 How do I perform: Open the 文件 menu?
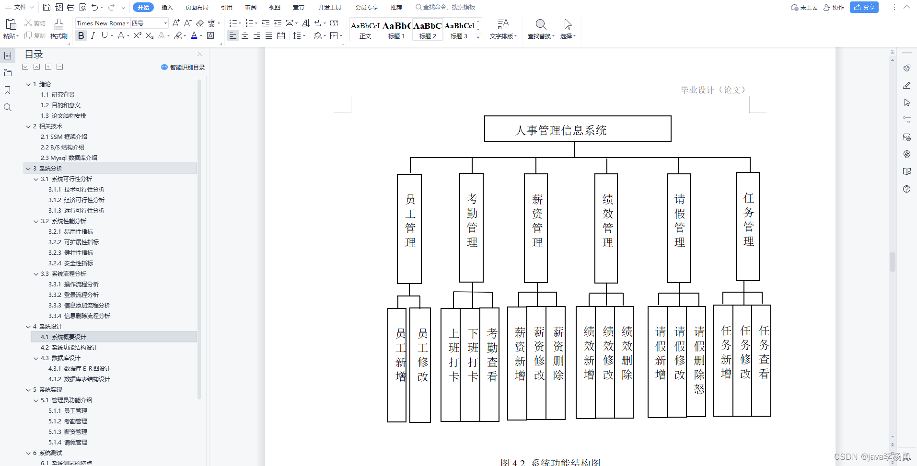(19, 7)
